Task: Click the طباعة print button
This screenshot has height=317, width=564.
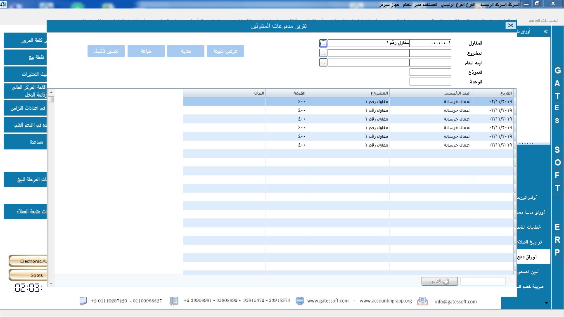Action: (146, 51)
